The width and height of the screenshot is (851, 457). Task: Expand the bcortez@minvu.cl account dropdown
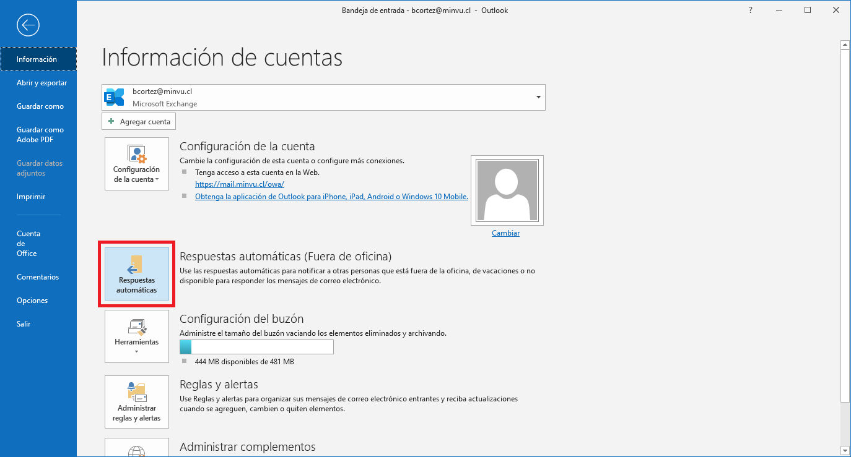(x=538, y=97)
